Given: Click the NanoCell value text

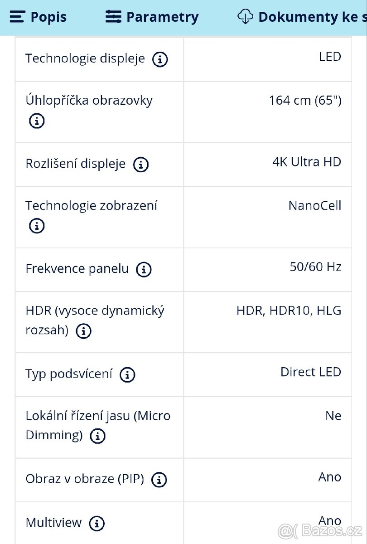Looking at the screenshot, I should pos(314,205).
